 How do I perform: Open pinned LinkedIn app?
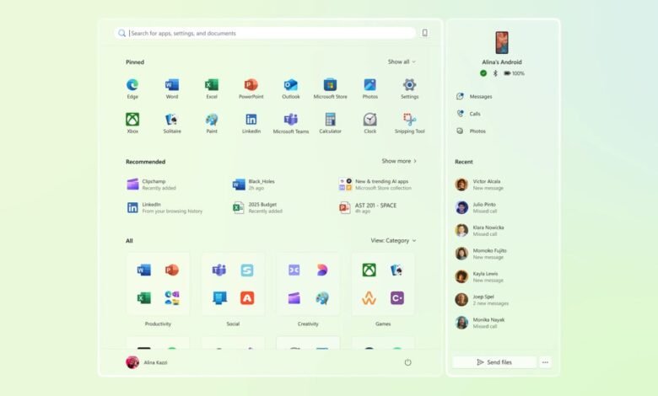tap(251, 123)
